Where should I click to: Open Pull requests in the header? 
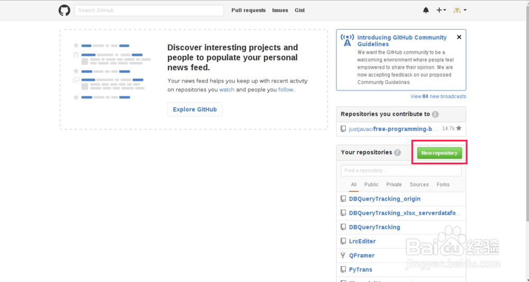click(249, 10)
